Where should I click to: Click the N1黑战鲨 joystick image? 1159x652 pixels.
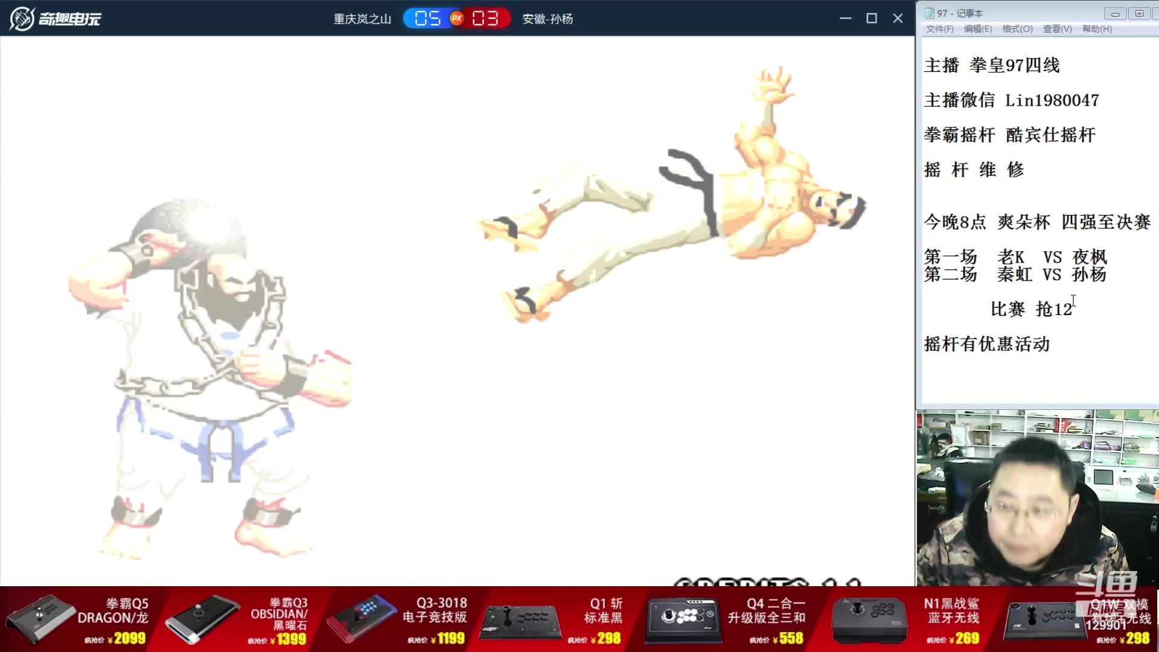(869, 621)
